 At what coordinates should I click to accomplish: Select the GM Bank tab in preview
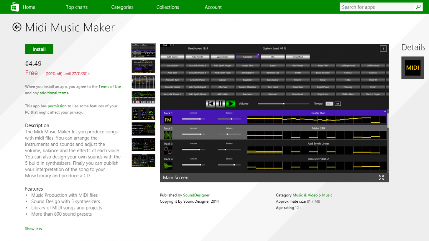(x=172, y=57)
